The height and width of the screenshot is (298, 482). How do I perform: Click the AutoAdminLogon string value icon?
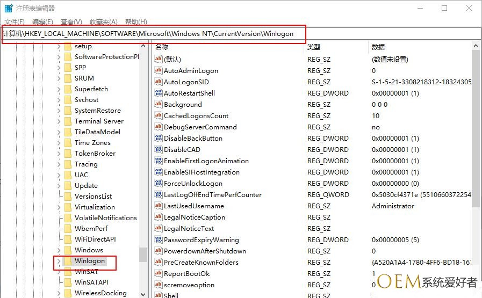pyautogui.click(x=159, y=70)
